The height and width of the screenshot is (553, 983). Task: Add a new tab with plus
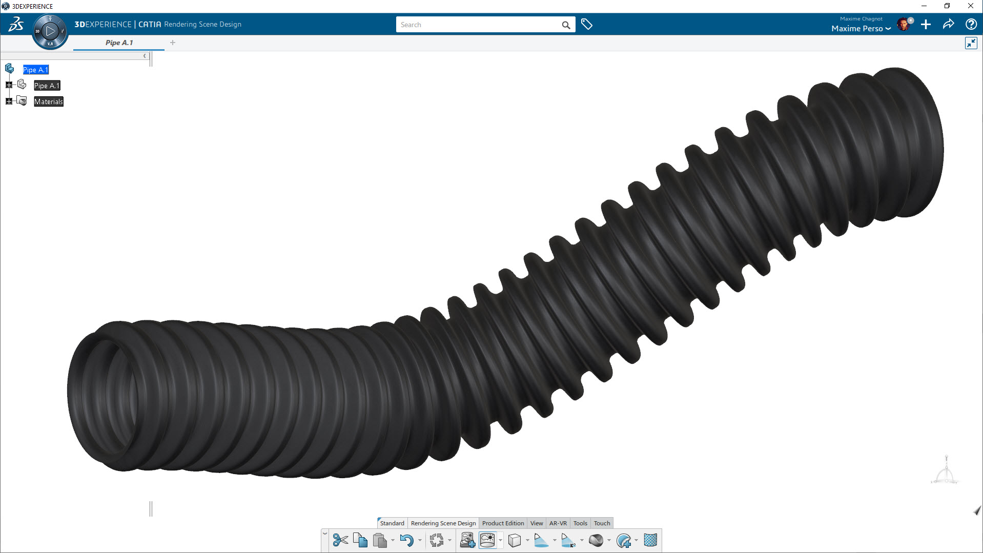tap(173, 43)
